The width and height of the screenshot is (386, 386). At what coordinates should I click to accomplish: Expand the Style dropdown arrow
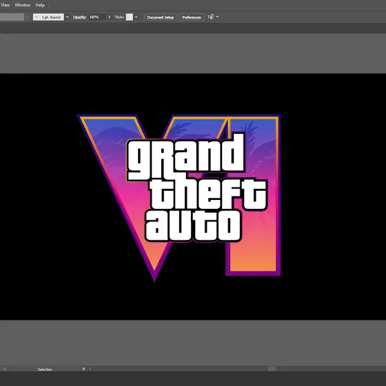pyautogui.click(x=136, y=17)
